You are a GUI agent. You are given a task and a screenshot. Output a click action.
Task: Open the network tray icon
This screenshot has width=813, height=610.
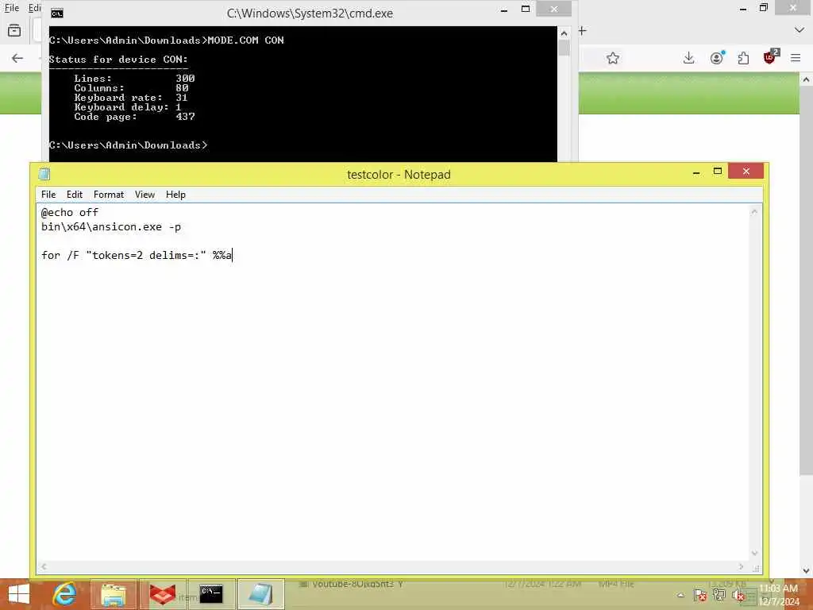tap(719, 596)
